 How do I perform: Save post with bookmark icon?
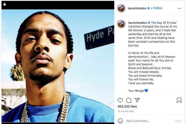point(179,100)
